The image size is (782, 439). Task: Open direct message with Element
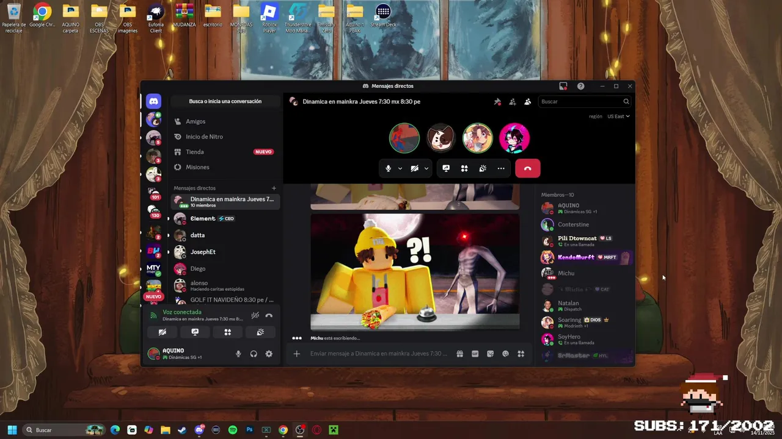pyautogui.click(x=225, y=218)
